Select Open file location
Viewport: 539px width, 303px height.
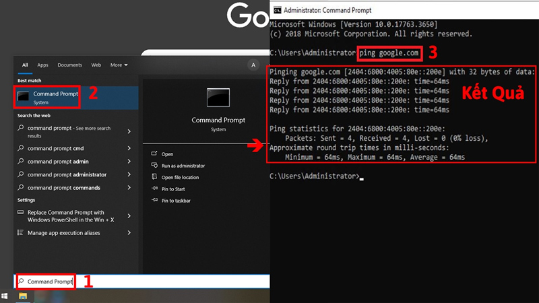tap(180, 177)
